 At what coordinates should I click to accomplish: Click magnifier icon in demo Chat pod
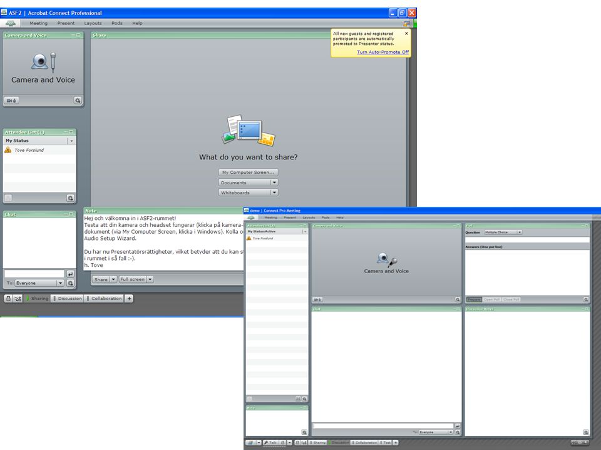pos(457,432)
